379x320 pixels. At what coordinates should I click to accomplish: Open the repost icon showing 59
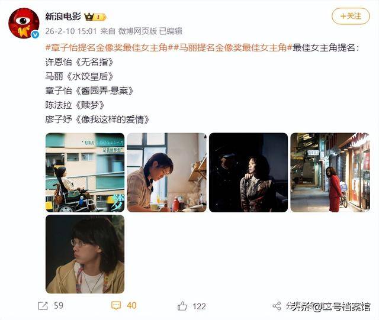(43, 306)
